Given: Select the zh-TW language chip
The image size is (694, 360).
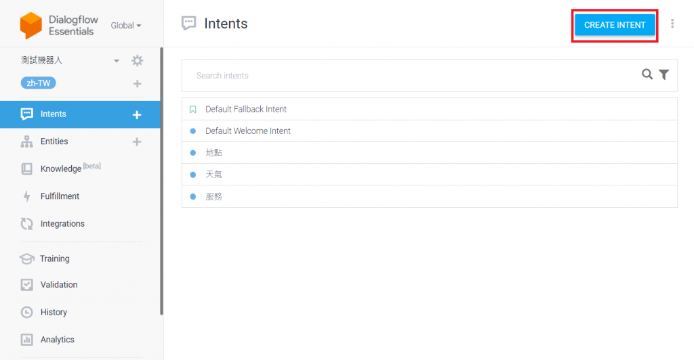Looking at the screenshot, I should pos(39,83).
